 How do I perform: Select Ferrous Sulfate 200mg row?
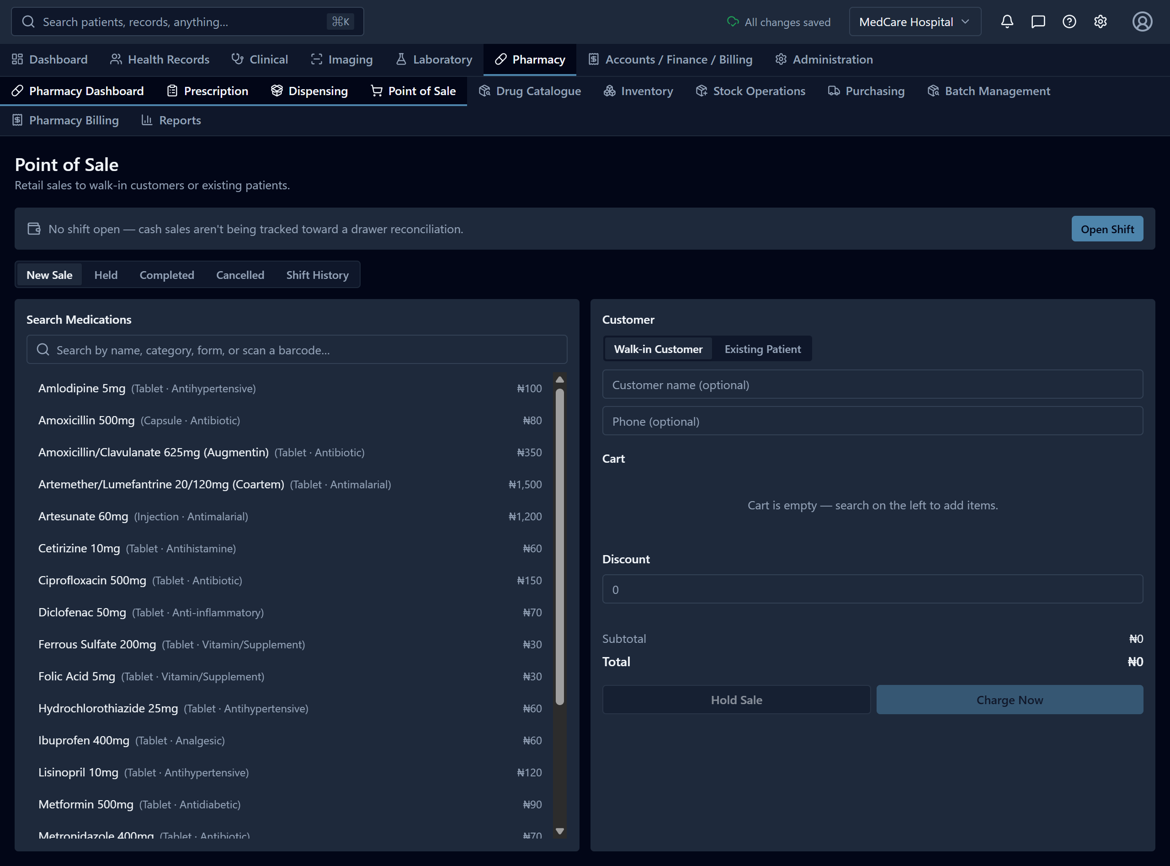(x=290, y=644)
